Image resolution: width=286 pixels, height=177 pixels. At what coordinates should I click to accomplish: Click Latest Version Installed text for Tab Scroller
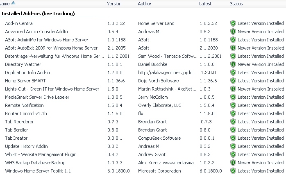261,130
